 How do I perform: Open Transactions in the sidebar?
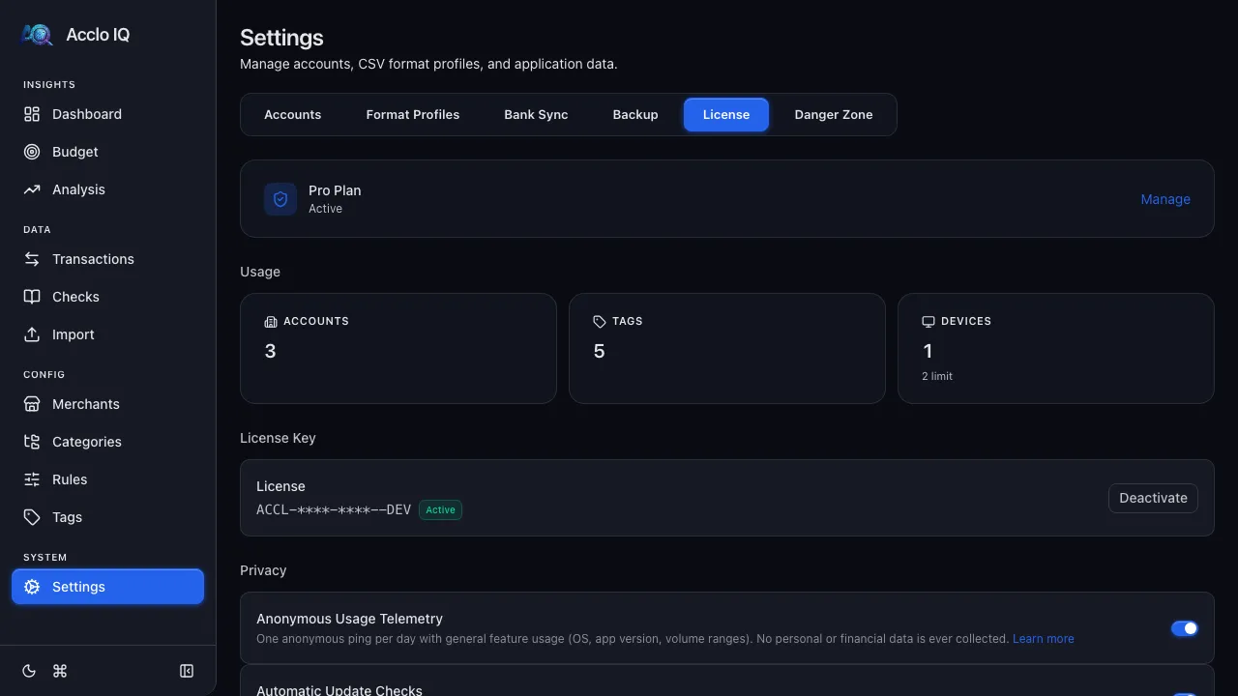[107, 259]
